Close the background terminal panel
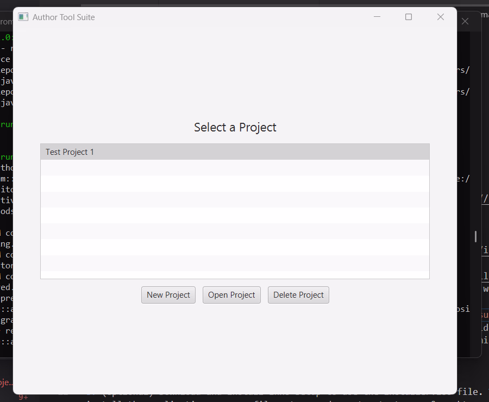 click(x=465, y=21)
